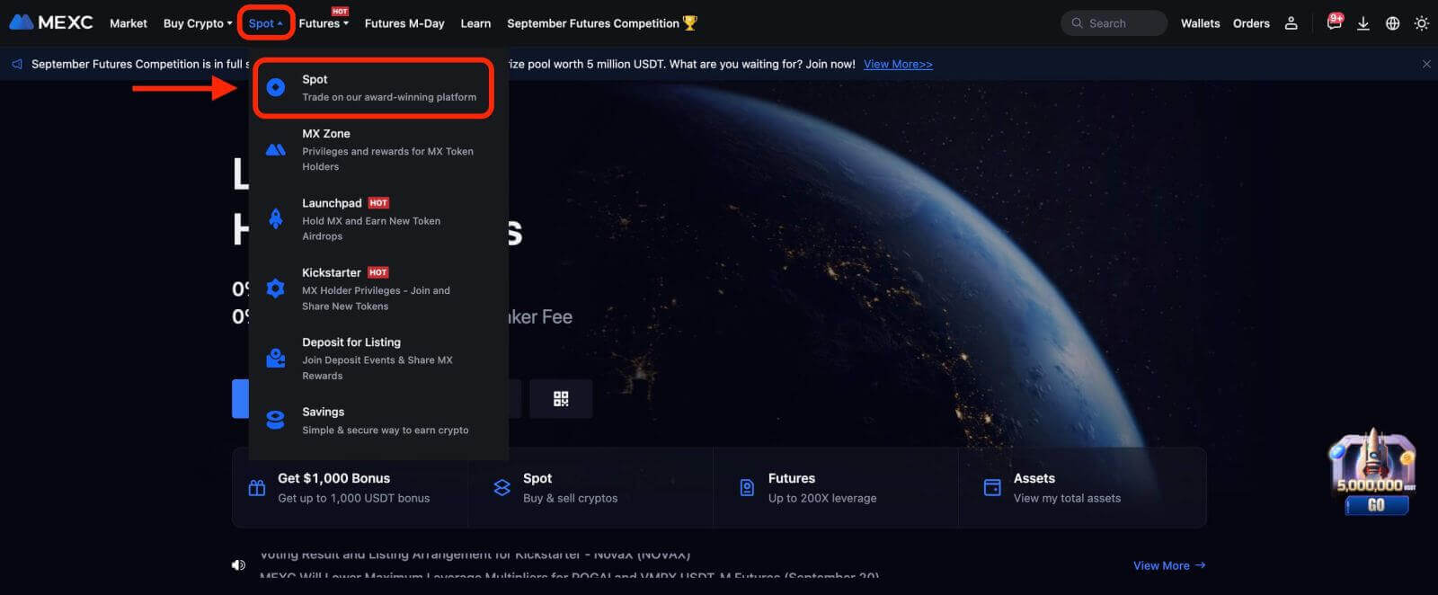Select Deposit for Listing in dropdown
The image size is (1438, 595).
pyautogui.click(x=377, y=359)
